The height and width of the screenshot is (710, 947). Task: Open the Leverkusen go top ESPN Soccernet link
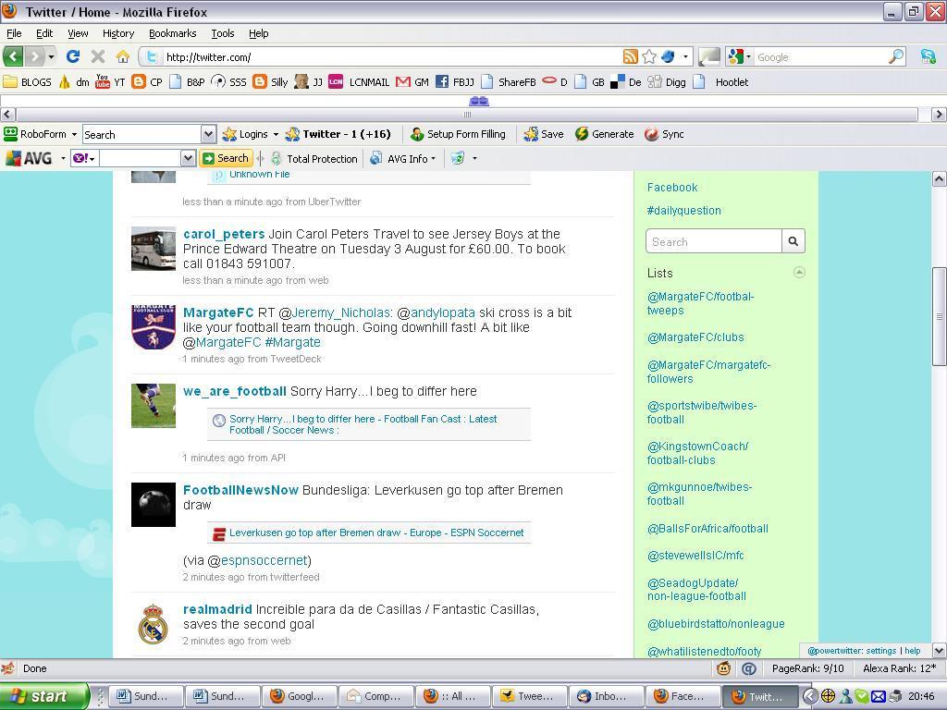(x=376, y=532)
